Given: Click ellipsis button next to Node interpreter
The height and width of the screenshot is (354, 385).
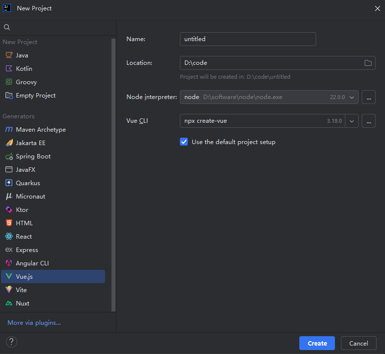Looking at the screenshot, I should 369,97.
